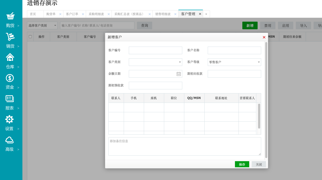This screenshot has height=180, width=322.
Task: Open the tab list dropdown arrow
Action: point(206,14)
